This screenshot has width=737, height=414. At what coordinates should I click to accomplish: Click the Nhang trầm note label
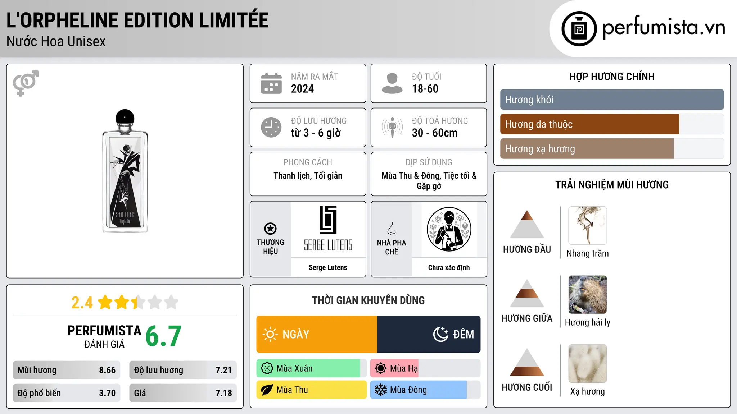click(x=588, y=253)
